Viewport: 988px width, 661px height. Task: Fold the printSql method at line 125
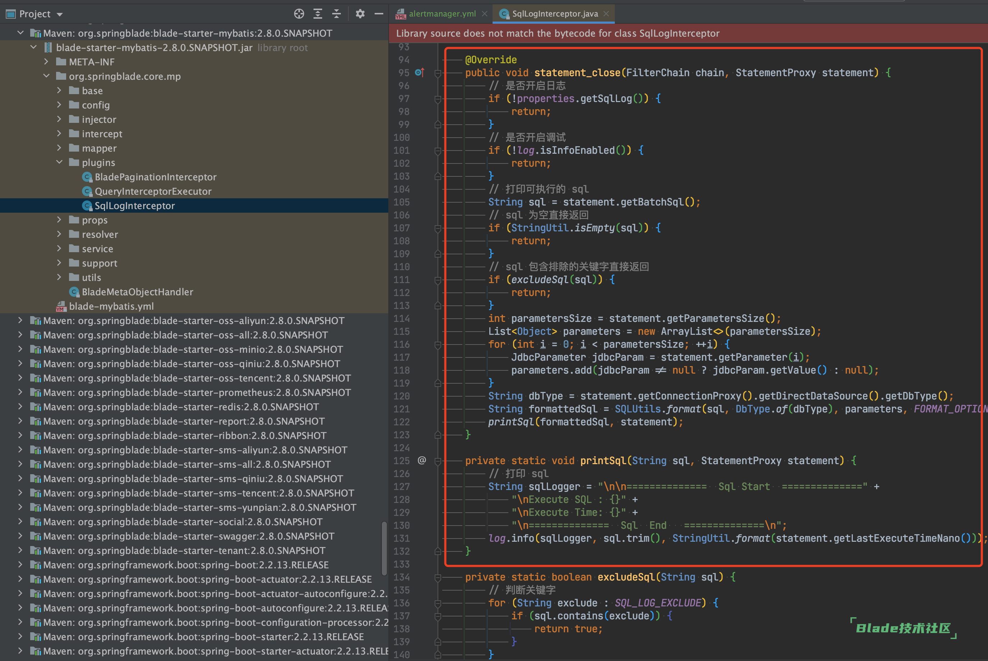click(438, 461)
